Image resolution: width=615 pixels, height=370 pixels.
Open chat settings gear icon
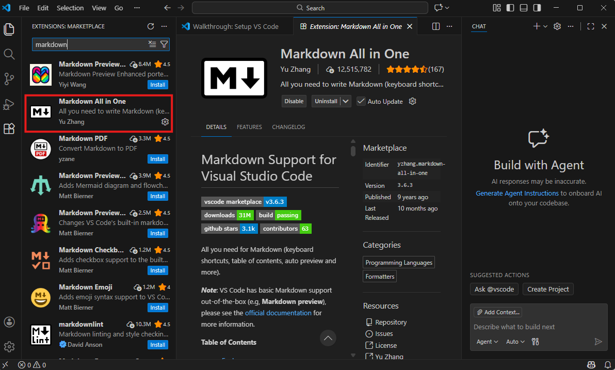[557, 26]
